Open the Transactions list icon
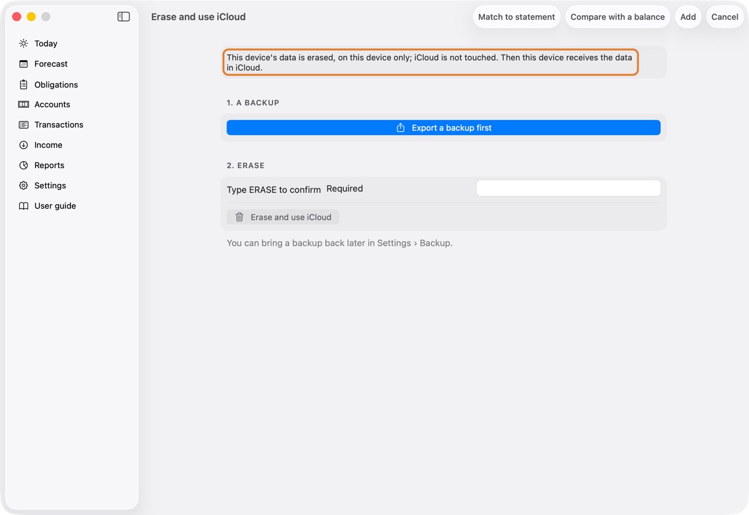 point(23,124)
